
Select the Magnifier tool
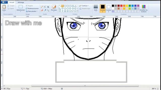click(x=48, y=10)
